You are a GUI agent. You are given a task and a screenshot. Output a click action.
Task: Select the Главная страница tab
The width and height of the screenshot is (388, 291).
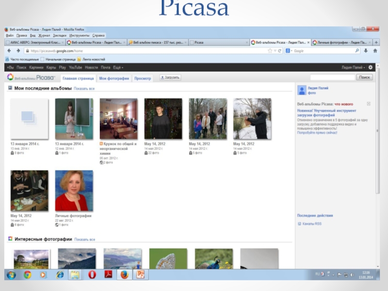click(x=78, y=78)
